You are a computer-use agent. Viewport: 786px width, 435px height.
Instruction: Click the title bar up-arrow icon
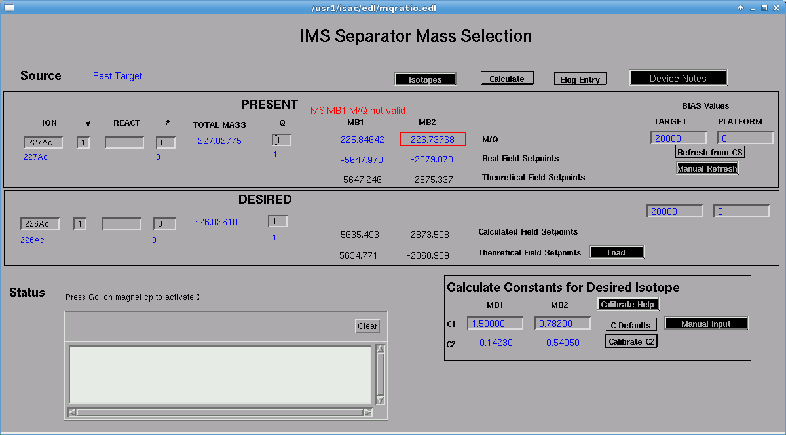(x=741, y=8)
